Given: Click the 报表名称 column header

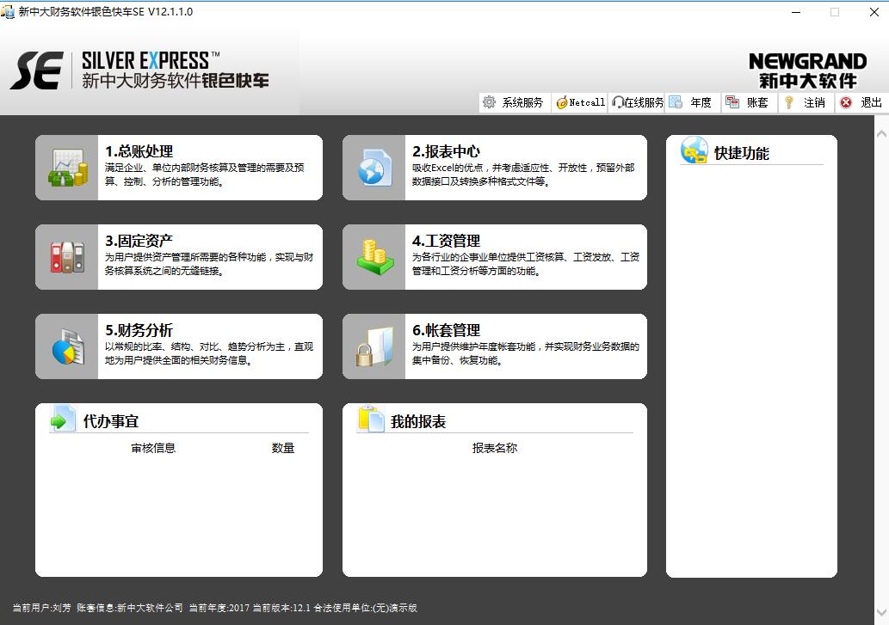Looking at the screenshot, I should click(494, 449).
